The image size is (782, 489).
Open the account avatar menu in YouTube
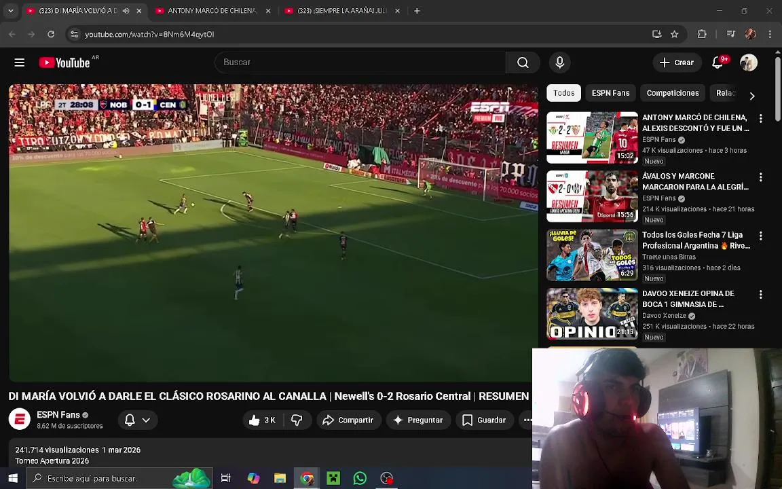click(x=749, y=62)
